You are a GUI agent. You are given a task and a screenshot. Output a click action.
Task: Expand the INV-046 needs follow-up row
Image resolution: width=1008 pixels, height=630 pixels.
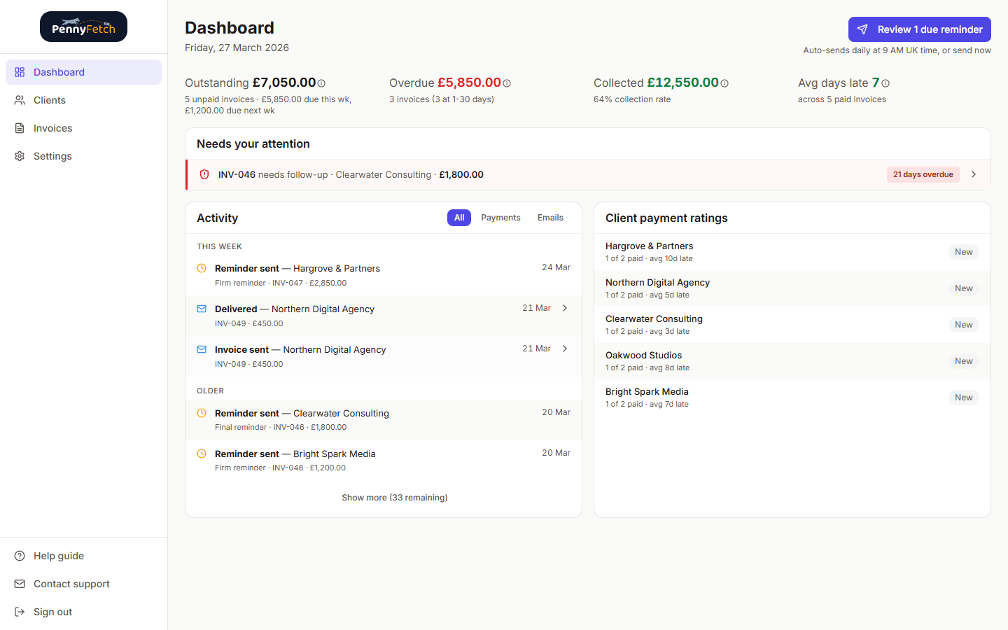click(x=973, y=174)
